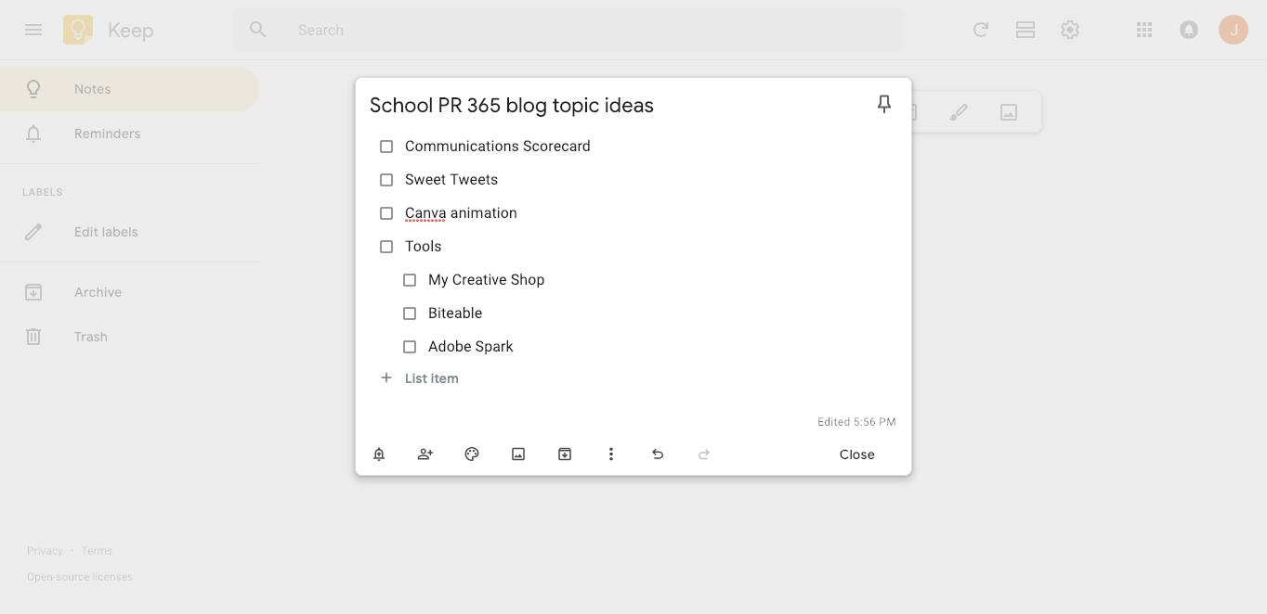1267x614 pixels.
Task: Click the Remind me bell icon
Action: tap(379, 454)
